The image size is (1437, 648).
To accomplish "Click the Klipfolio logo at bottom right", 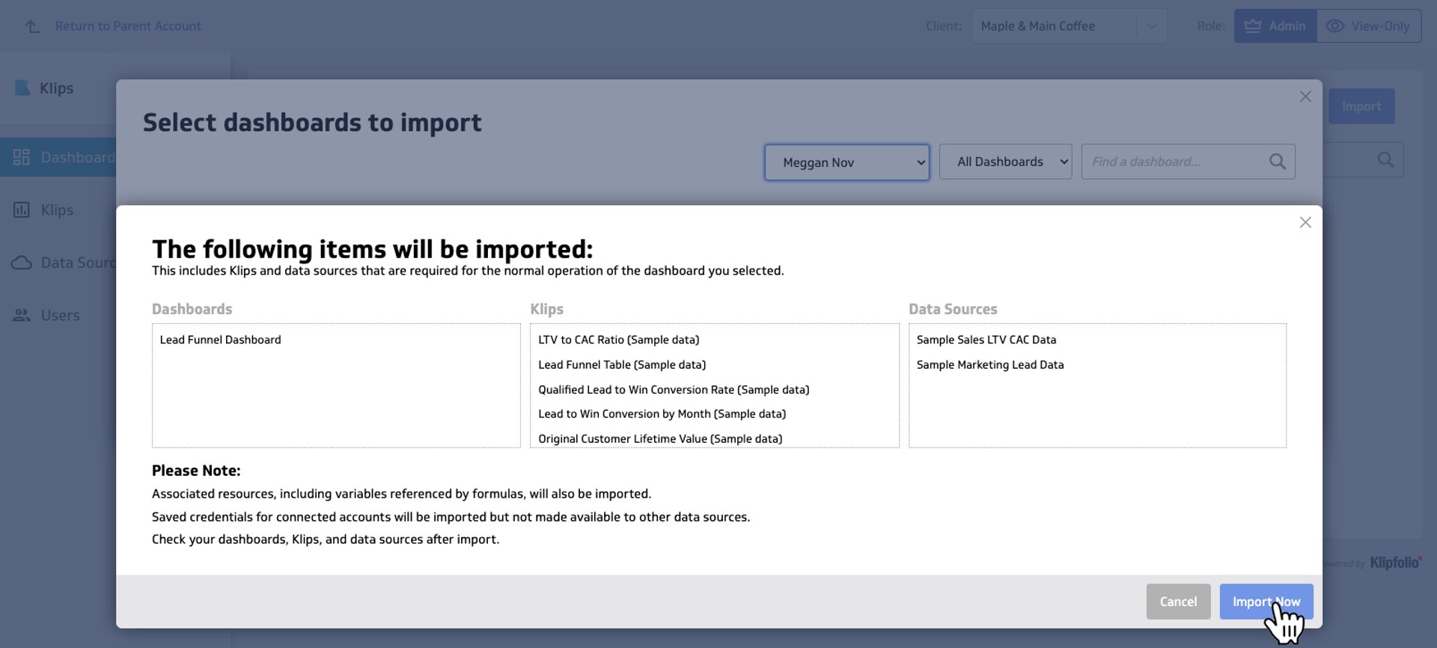I will (1395, 563).
